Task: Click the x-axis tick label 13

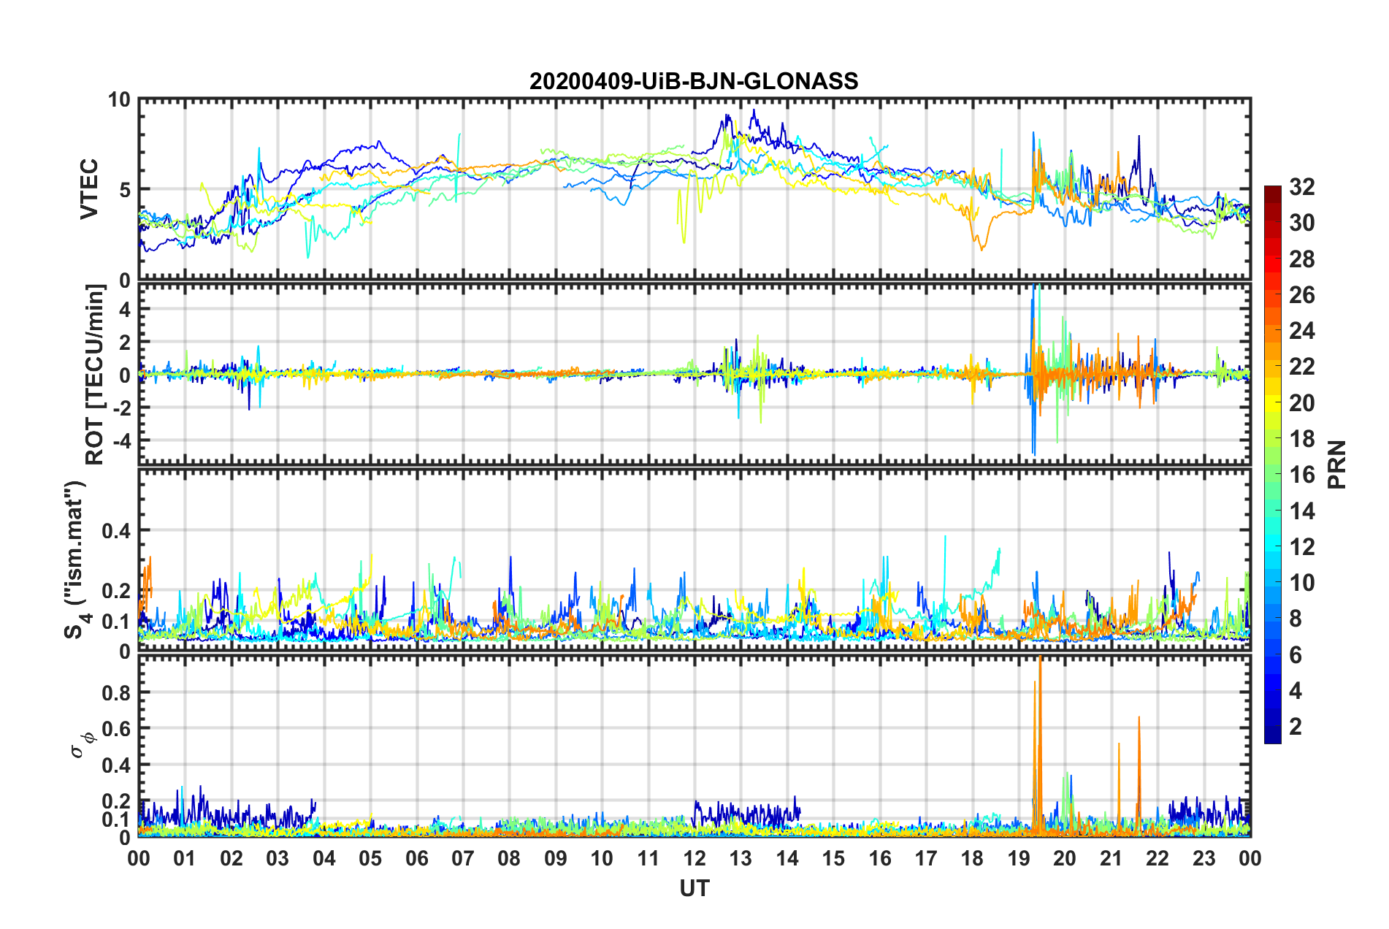Action: click(x=741, y=858)
